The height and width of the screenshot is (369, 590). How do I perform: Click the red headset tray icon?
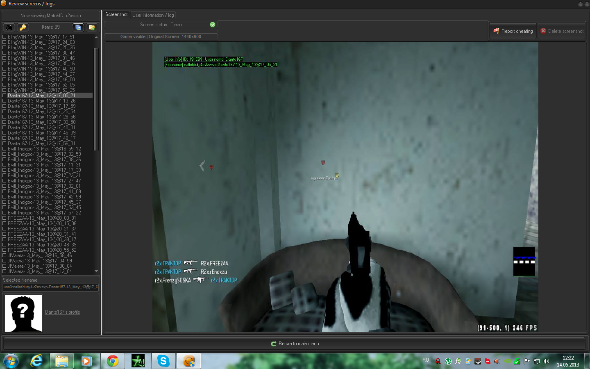(438, 361)
